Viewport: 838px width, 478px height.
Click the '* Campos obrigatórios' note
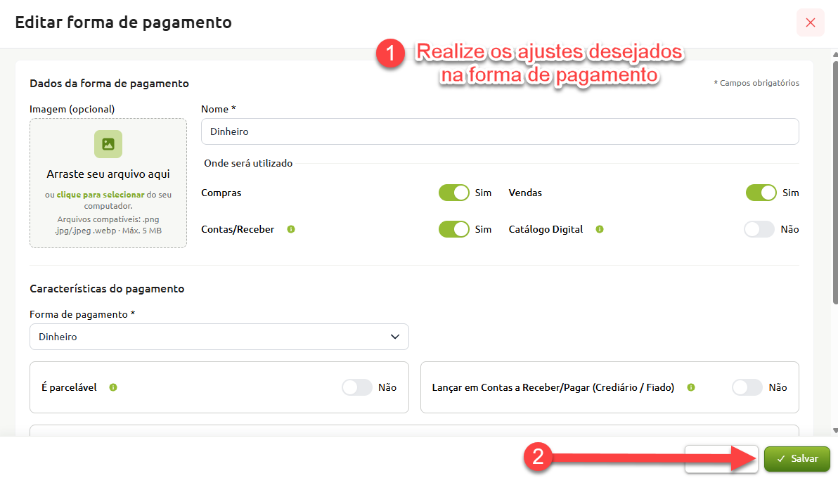[x=756, y=83]
